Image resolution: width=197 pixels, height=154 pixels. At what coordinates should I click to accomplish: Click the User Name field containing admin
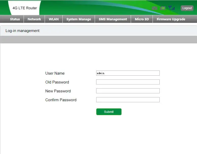[128, 73]
